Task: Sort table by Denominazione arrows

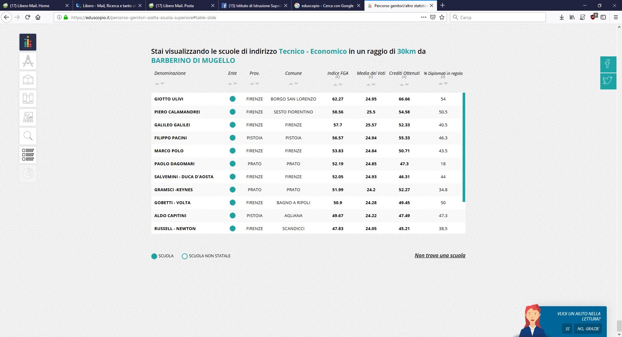Action: point(159,84)
